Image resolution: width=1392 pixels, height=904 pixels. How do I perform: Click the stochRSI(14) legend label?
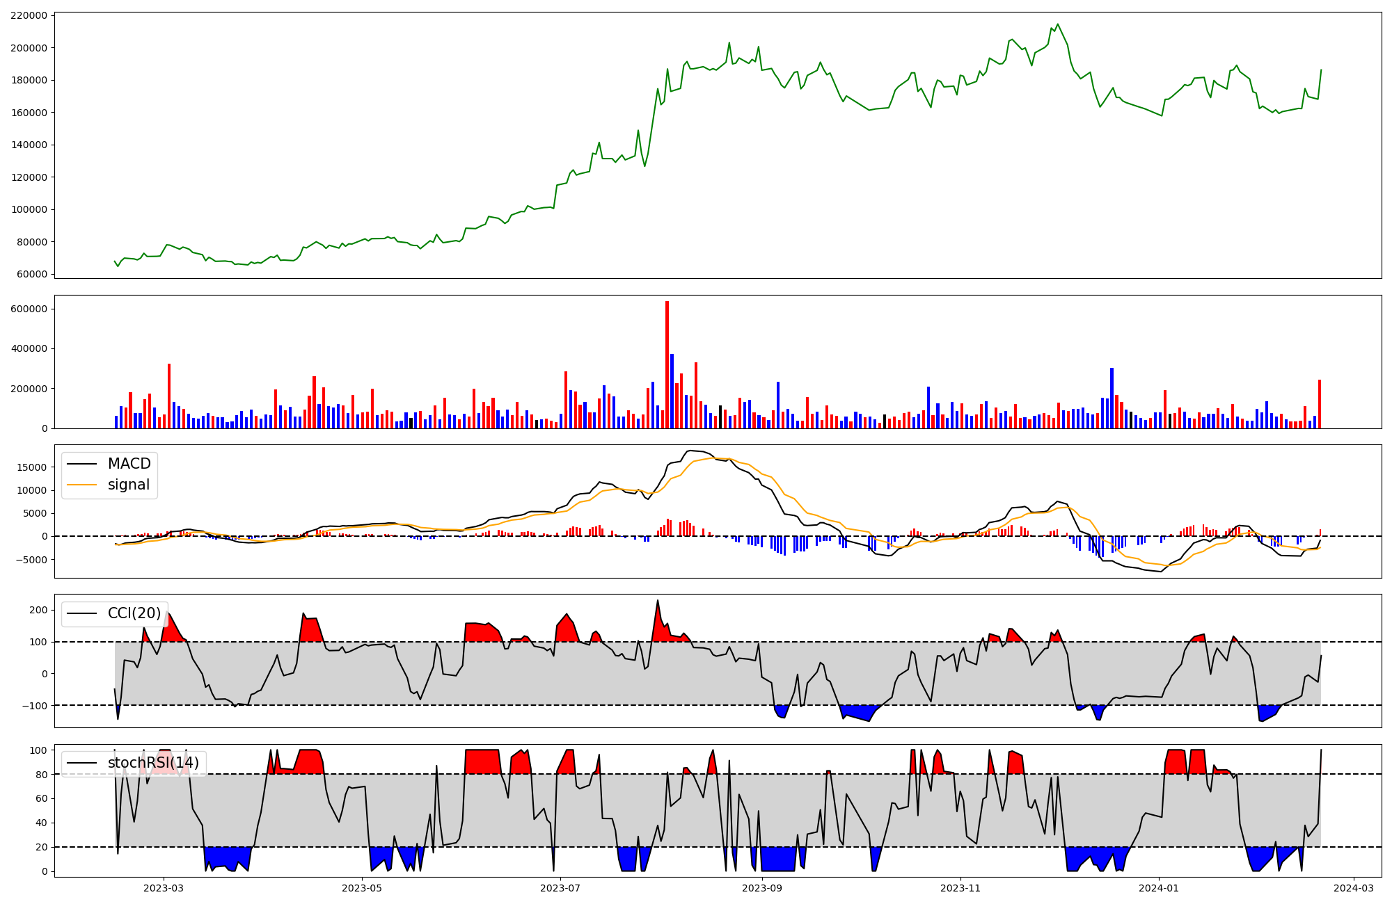point(153,763)
